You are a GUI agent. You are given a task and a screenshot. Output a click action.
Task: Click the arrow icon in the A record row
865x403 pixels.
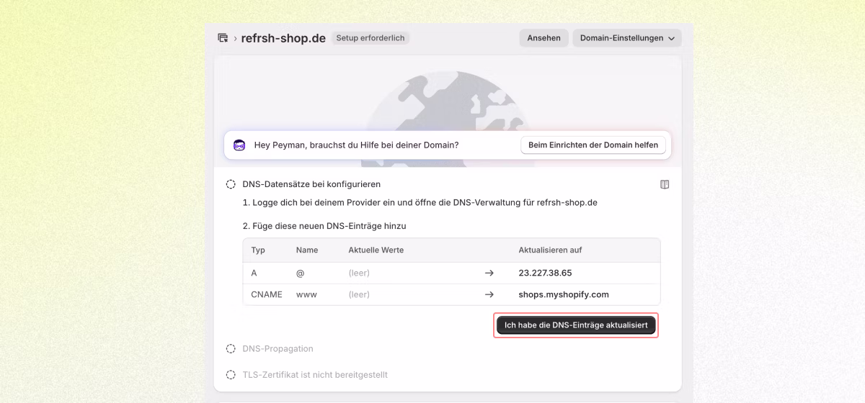[489, 273]
